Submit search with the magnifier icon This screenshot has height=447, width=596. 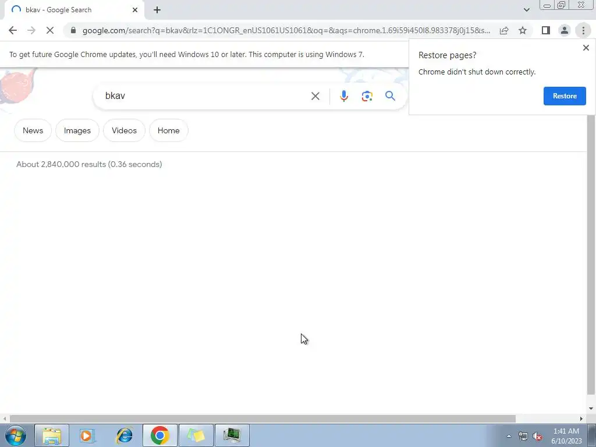tap(390, 96)
